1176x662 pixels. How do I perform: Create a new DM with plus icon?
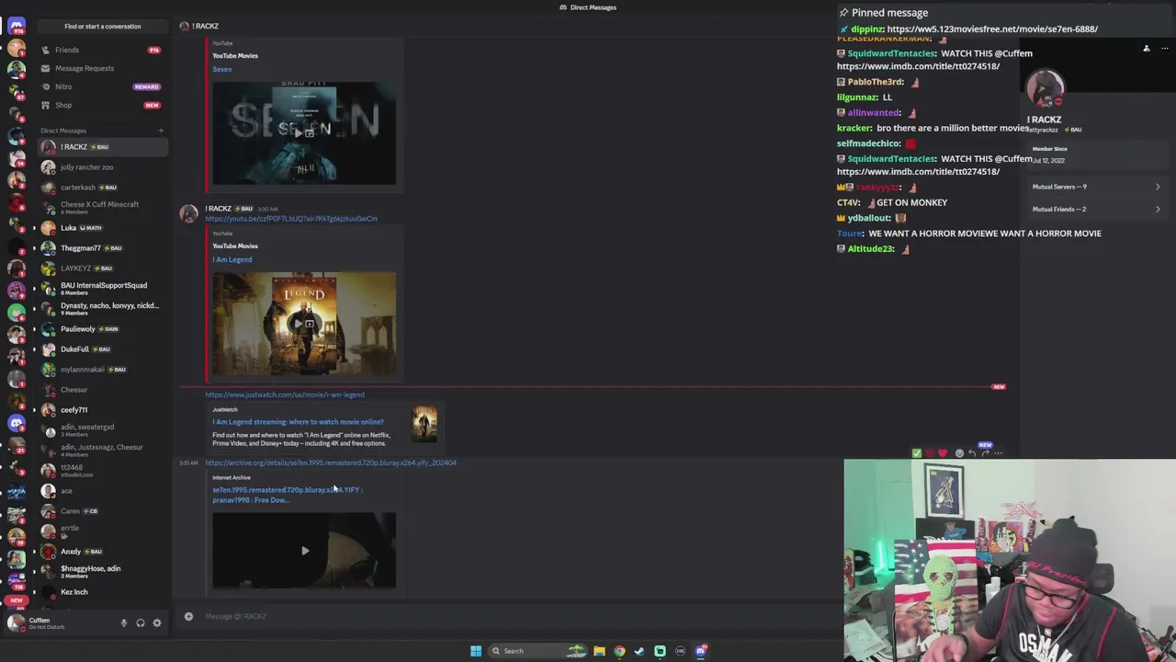point(161,131)
